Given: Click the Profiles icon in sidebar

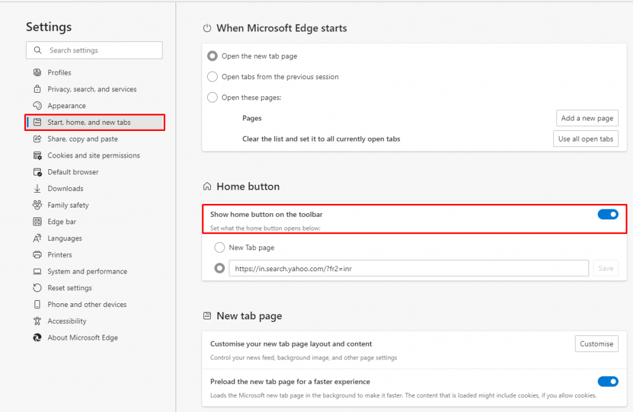Looking at the screenshot, I should tap(37, 72).
